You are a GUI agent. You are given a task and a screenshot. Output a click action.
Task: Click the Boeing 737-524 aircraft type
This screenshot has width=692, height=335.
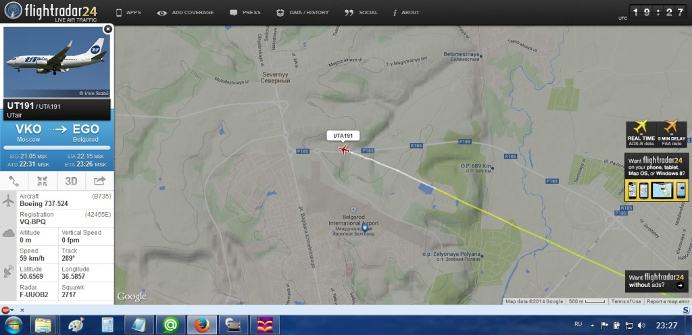tap(44, 204)
